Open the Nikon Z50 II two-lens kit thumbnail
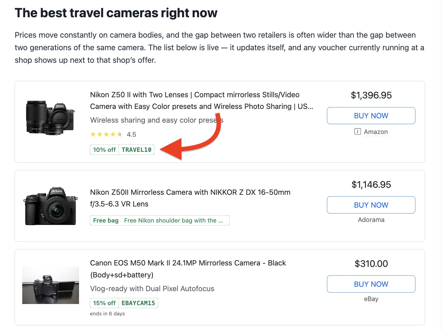 coord(50,117)
